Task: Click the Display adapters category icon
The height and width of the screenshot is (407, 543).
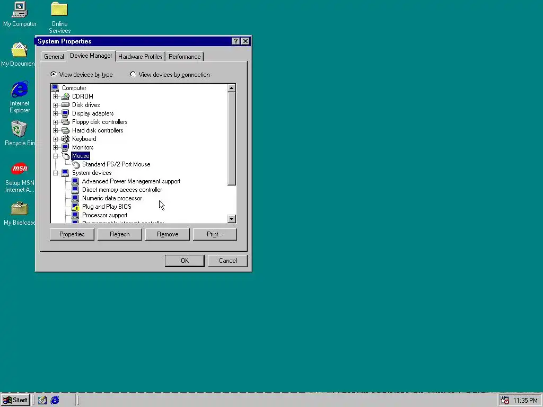Action: (65, 113)
